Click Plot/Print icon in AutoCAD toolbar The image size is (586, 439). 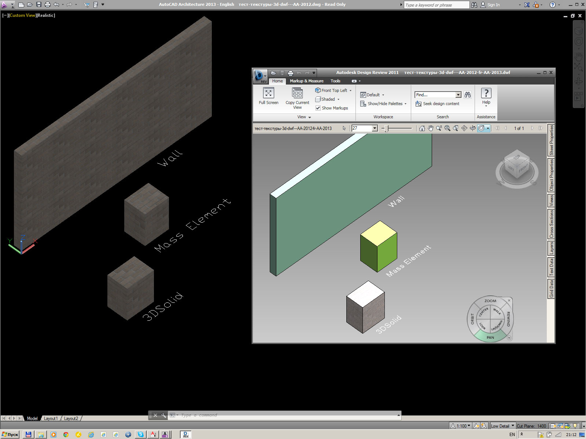coord(48,5)
